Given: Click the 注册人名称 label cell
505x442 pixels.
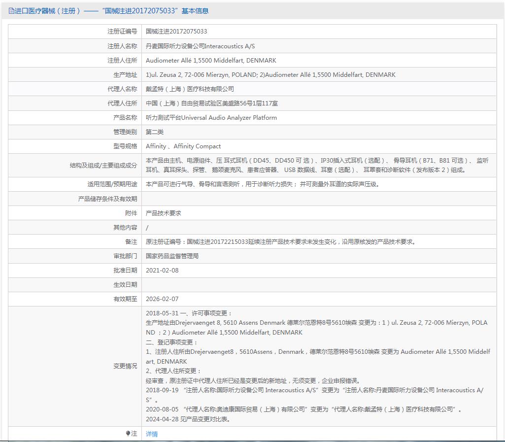Looking at the screenshot, I should click(x=75, y=46).
